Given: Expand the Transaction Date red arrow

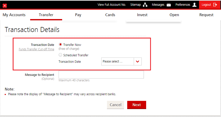Looking at the screenshot, I should pyautogui.click(x=138, y=62).
